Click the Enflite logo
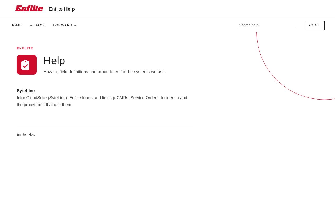The height and width of the screenshot is (209, 335). point(29,9)
